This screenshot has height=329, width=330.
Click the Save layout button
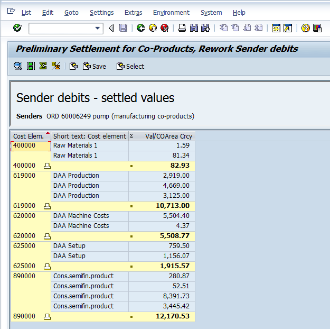tap(95, 66)
